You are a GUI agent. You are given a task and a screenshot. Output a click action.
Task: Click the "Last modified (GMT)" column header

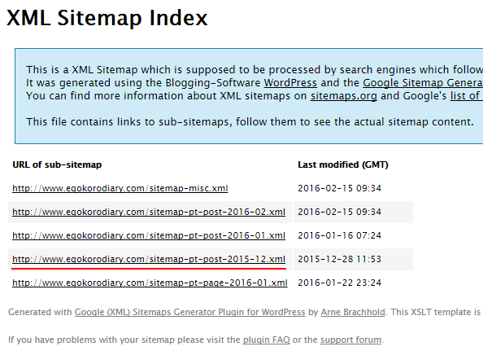point(343,164)
